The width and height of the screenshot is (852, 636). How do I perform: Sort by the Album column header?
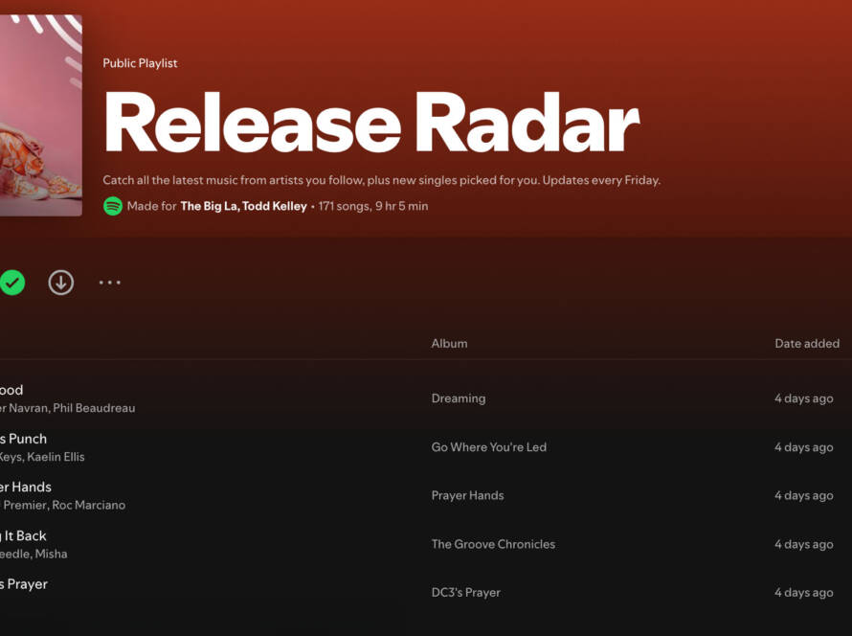pyautogui.click(x=449, y=344)
